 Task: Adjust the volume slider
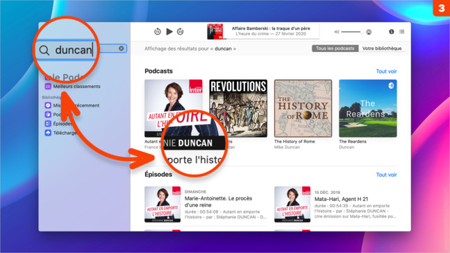(352, 32)
